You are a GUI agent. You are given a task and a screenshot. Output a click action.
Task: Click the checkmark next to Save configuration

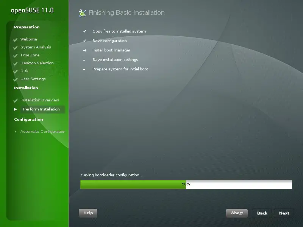pos(84,41)
